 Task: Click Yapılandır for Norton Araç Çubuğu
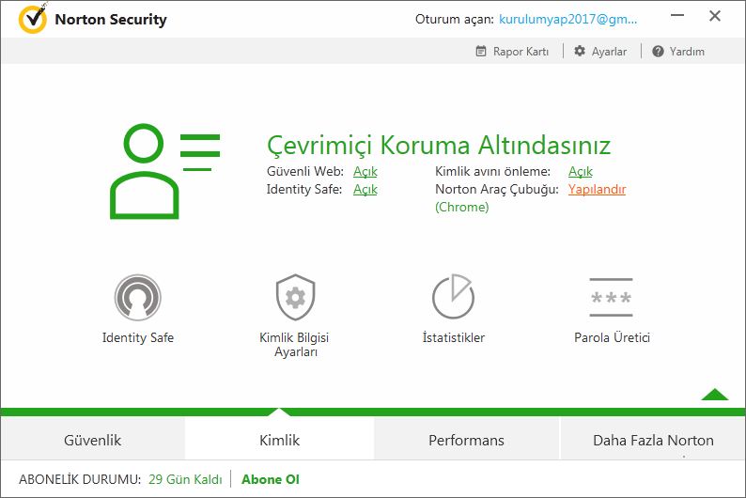pyautogui.click(x=597, y=189)
